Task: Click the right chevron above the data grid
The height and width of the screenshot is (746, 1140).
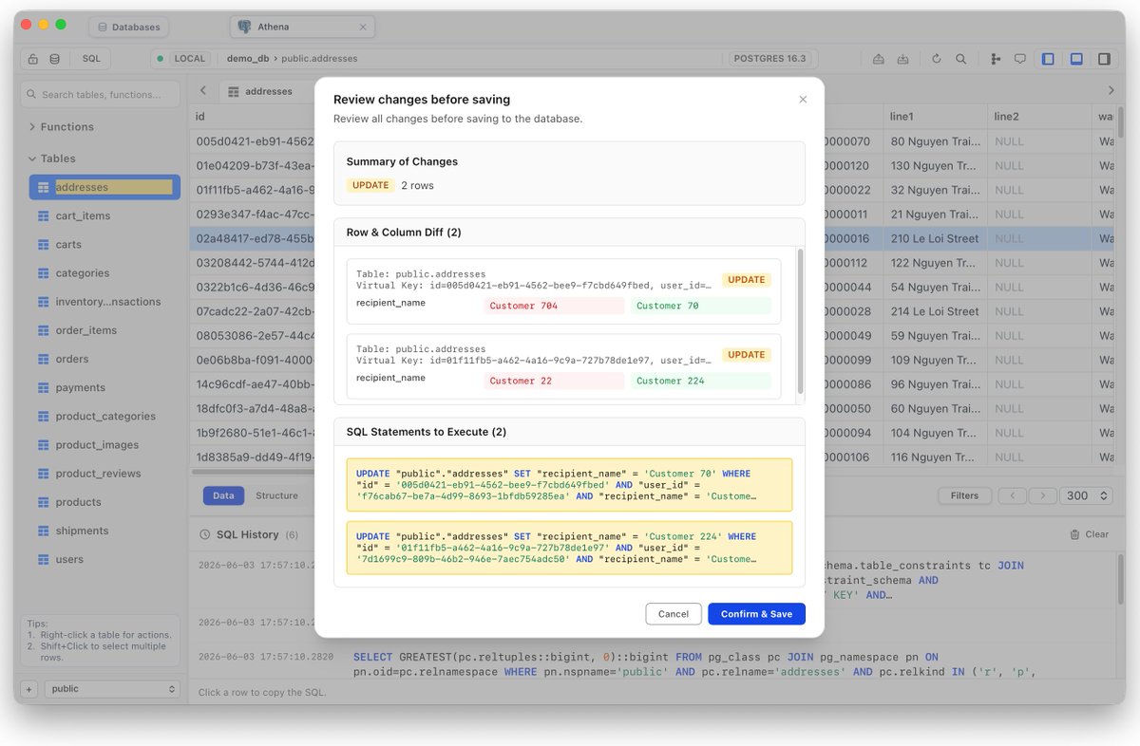Action: coord(1111,91)
